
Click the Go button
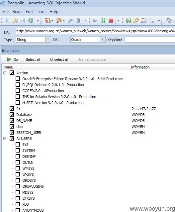coord(12,59)
